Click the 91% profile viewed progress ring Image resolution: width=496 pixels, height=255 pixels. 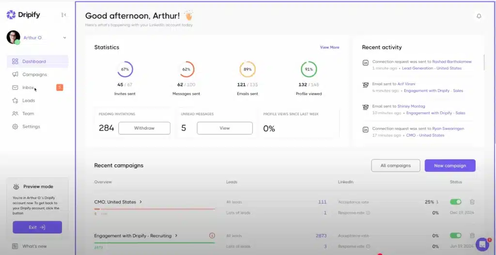click(x=309, y=69)
